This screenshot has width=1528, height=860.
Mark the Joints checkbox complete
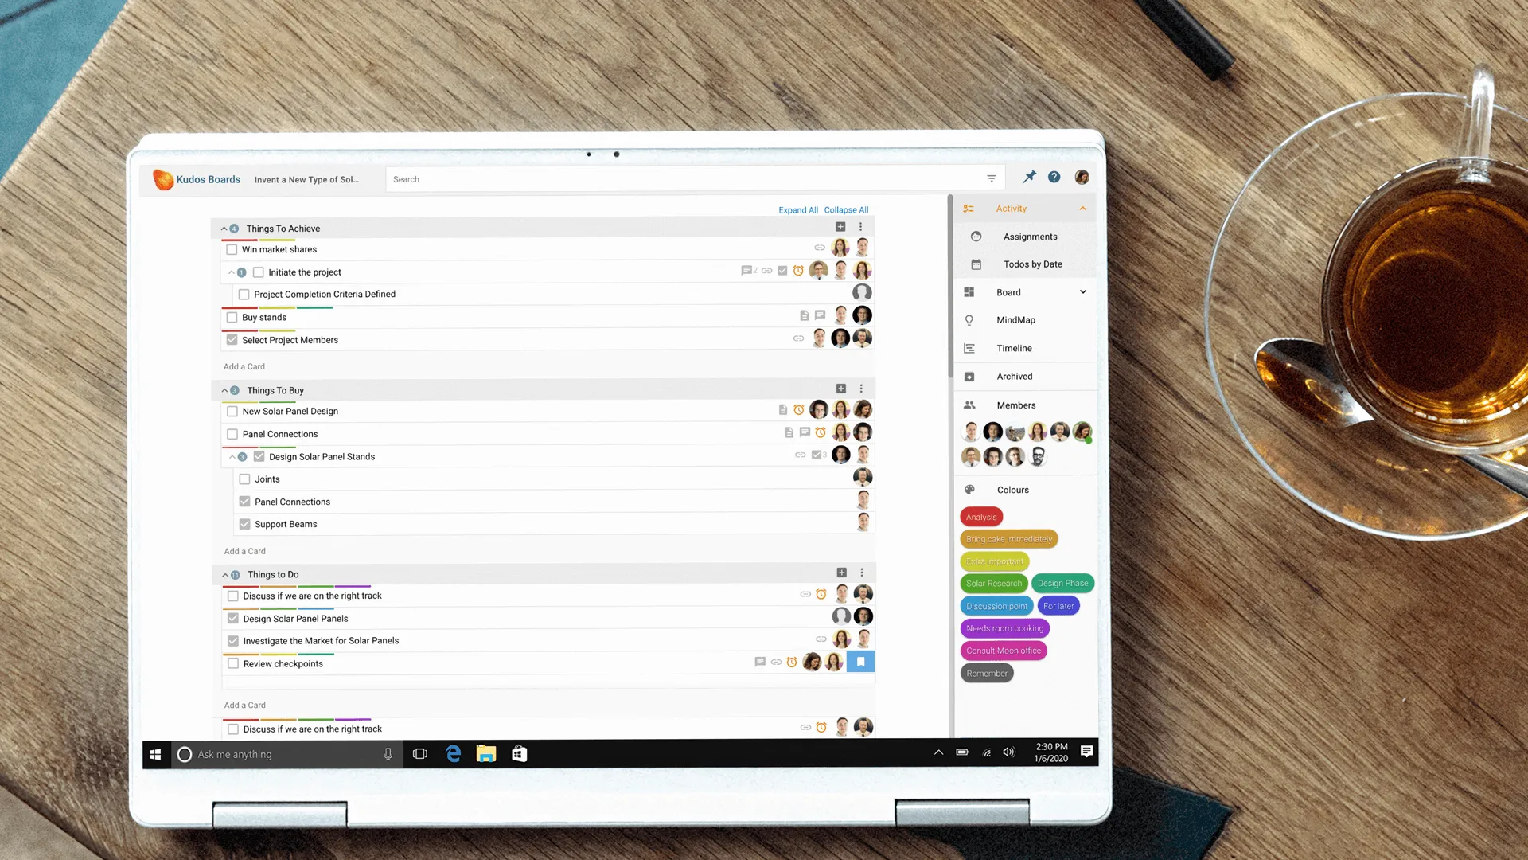(245, 479)
